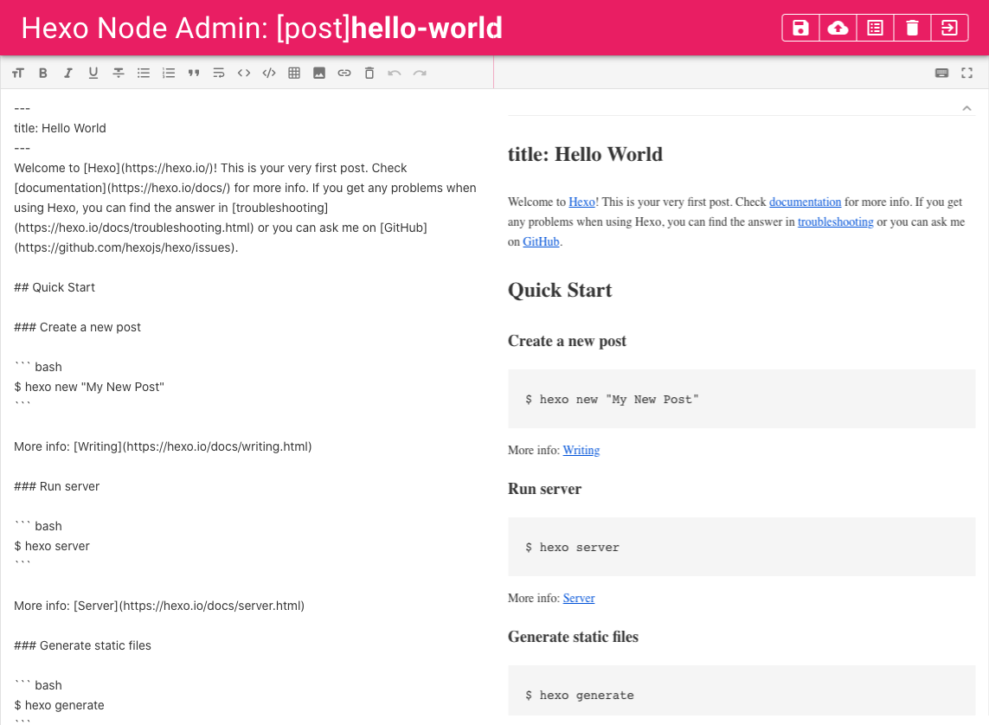Click the cloud upload publish icon
The height and width of the screenshot is (725, 989).
(x=838, y=28)
